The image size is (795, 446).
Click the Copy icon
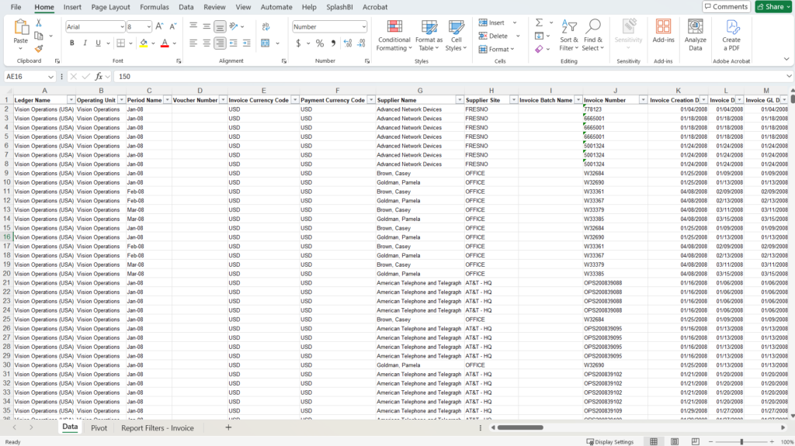(x=39, y=36)
